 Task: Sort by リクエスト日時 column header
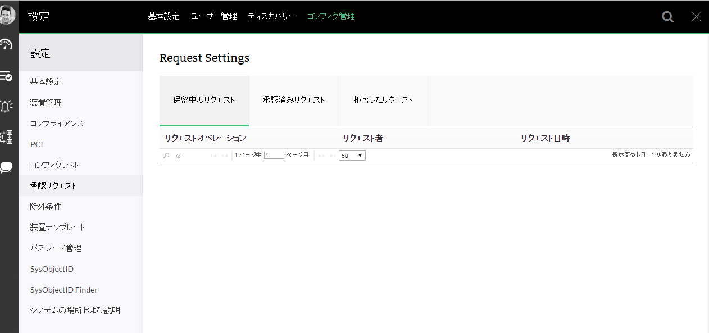[545, 138]
